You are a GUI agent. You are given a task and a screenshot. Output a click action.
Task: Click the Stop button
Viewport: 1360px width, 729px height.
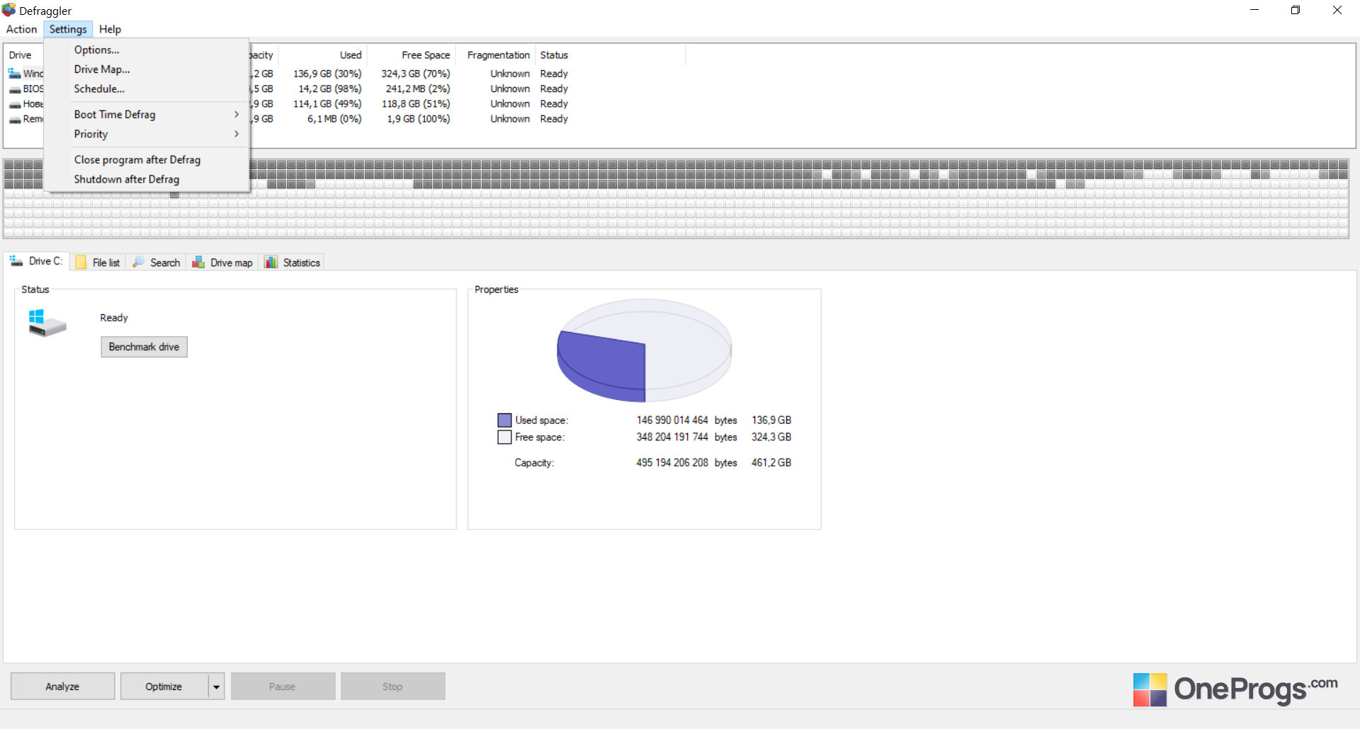392,687
